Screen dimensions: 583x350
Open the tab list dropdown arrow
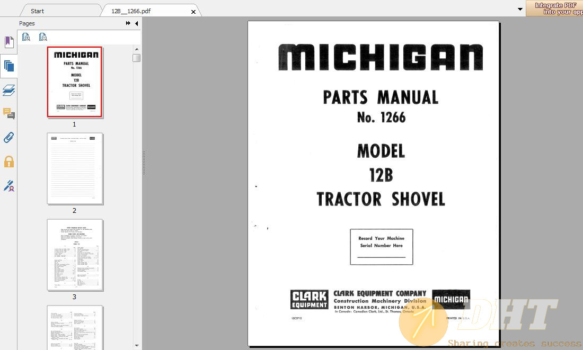pos(520,9)
